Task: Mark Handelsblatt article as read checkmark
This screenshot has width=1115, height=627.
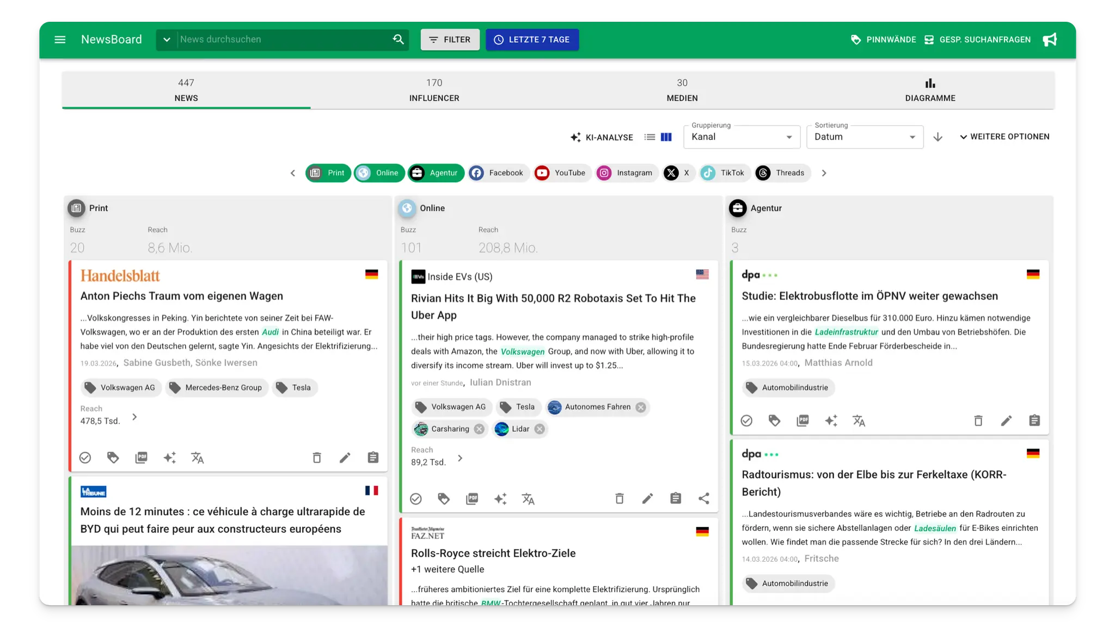Action: pyautogui.click(x=85, y=458)
